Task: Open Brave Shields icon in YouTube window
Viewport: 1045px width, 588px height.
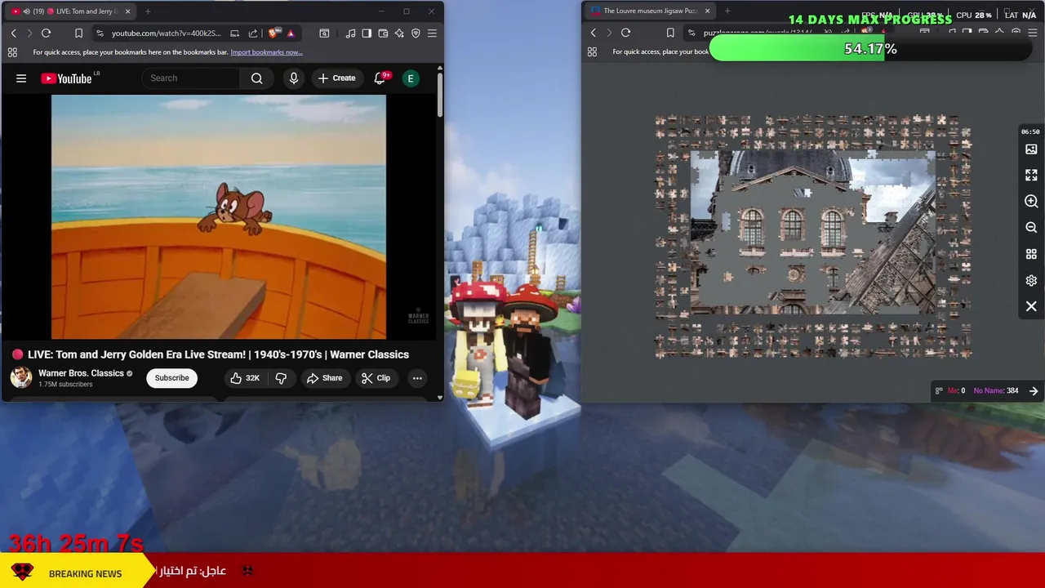Action: pos(273,33)
